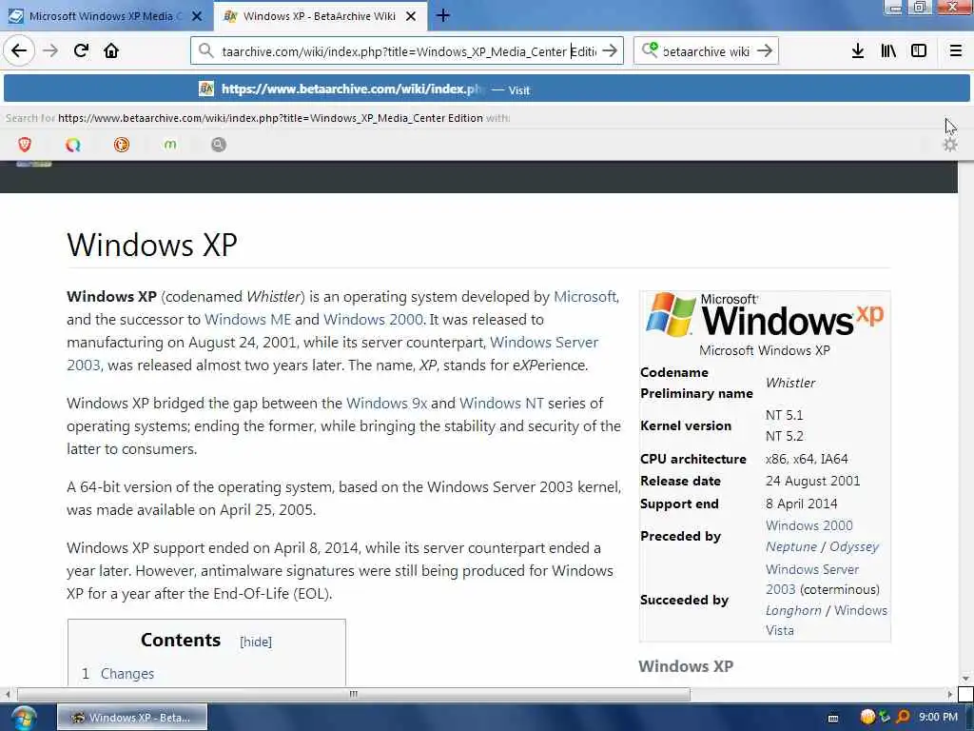The image size is (974, 731).
Task: Click the vertical scrollbar down arrow
Action: tap(965, 678)
